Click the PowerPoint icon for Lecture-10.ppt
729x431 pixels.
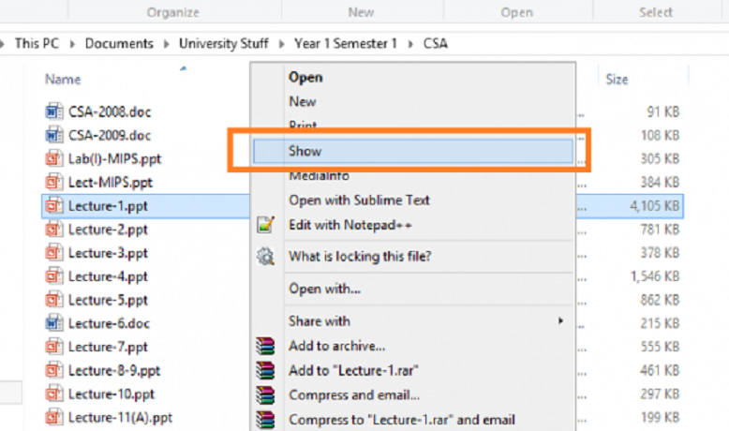[x=53, y=393]
